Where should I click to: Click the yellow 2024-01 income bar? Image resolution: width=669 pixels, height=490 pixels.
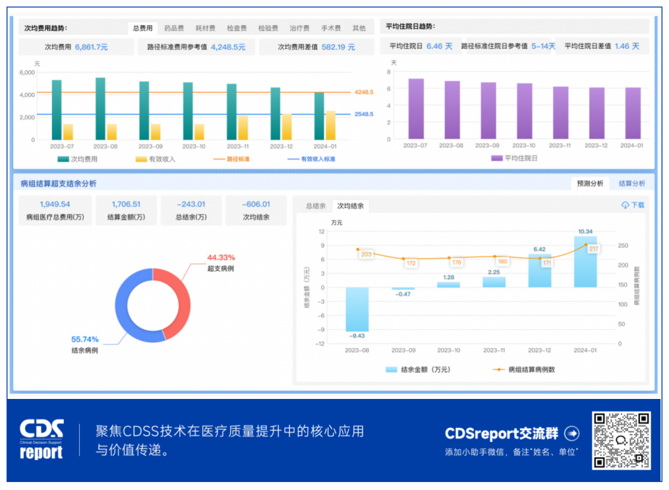[x=331, y=126]
